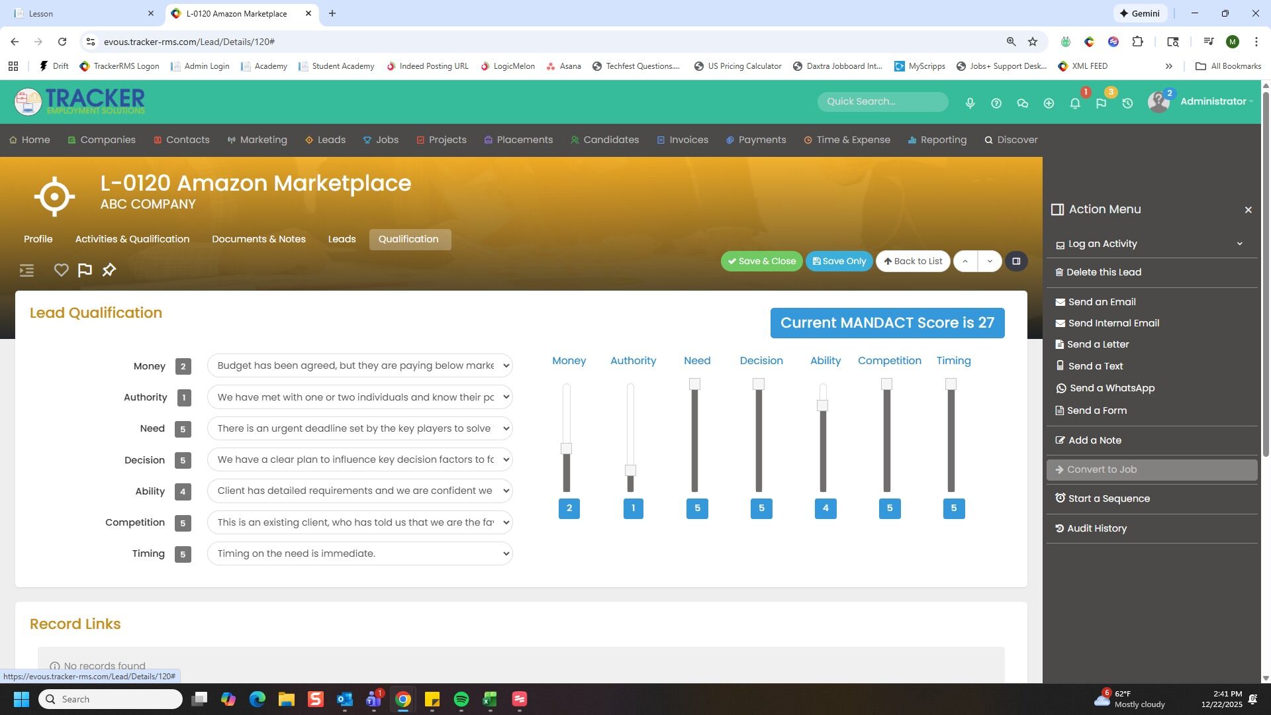Click Audit History link
Image resolution: width=1271 pixels, height=715 pixels.
click(x=1096, y=528)
